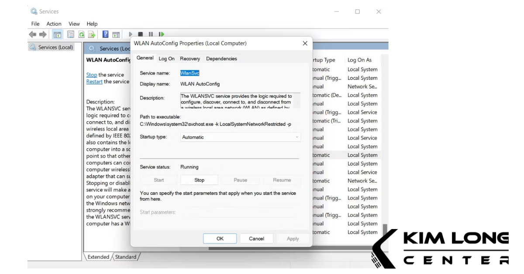Switch to the Log On tab

[166, 58]
